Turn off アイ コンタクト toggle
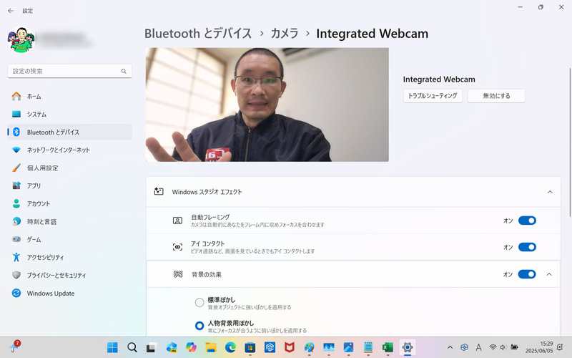 tap(527, 247)
